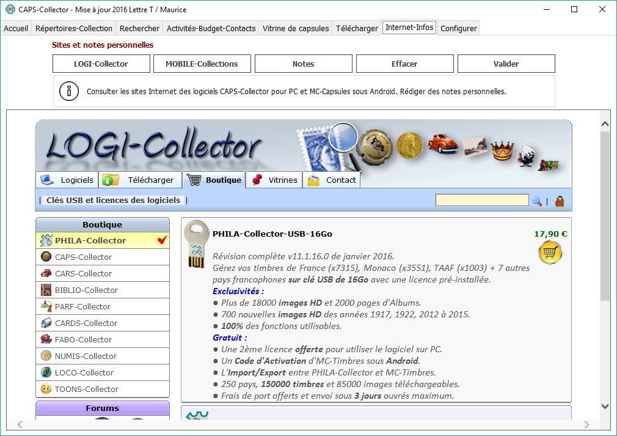Select LOCO-Collector in the Boutique list

click(103, 372)
